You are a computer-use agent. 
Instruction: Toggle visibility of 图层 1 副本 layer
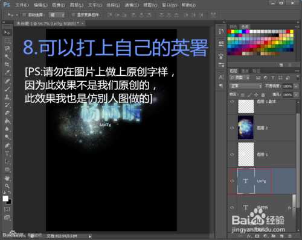click(x=232, y=102)
